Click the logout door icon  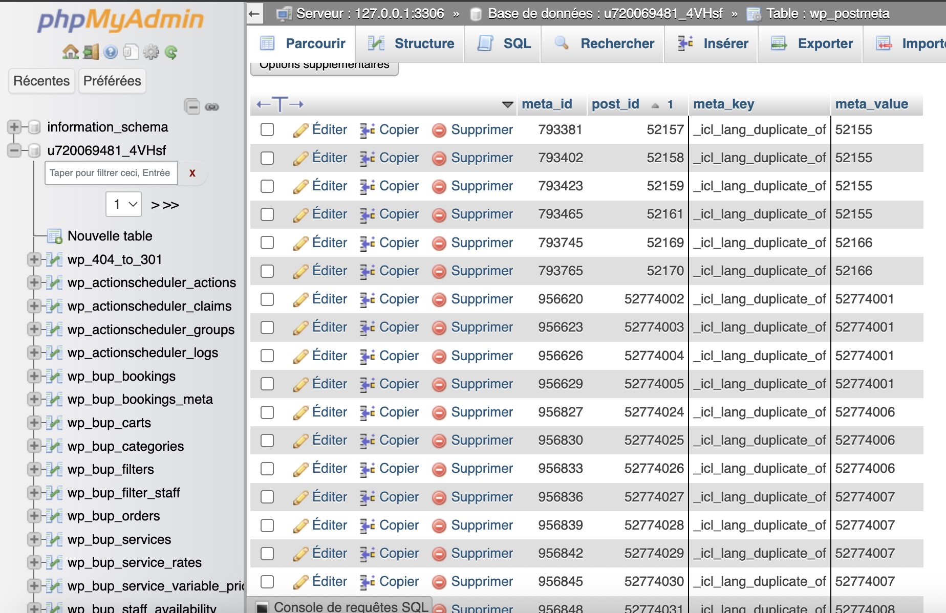91,52
